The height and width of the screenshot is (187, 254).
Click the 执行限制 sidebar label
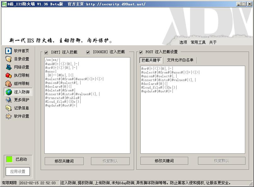(21, 75)
